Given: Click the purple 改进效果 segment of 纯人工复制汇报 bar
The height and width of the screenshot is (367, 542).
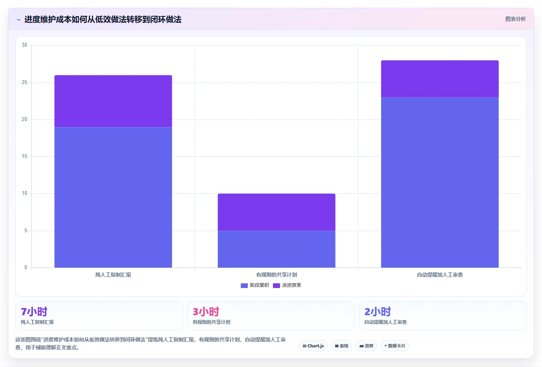Looking at the screenshot, I should pos(113,101).
